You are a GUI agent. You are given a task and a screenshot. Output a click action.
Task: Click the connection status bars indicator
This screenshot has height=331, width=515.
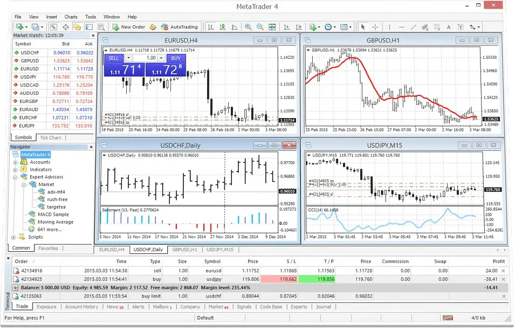coord(448,318)
